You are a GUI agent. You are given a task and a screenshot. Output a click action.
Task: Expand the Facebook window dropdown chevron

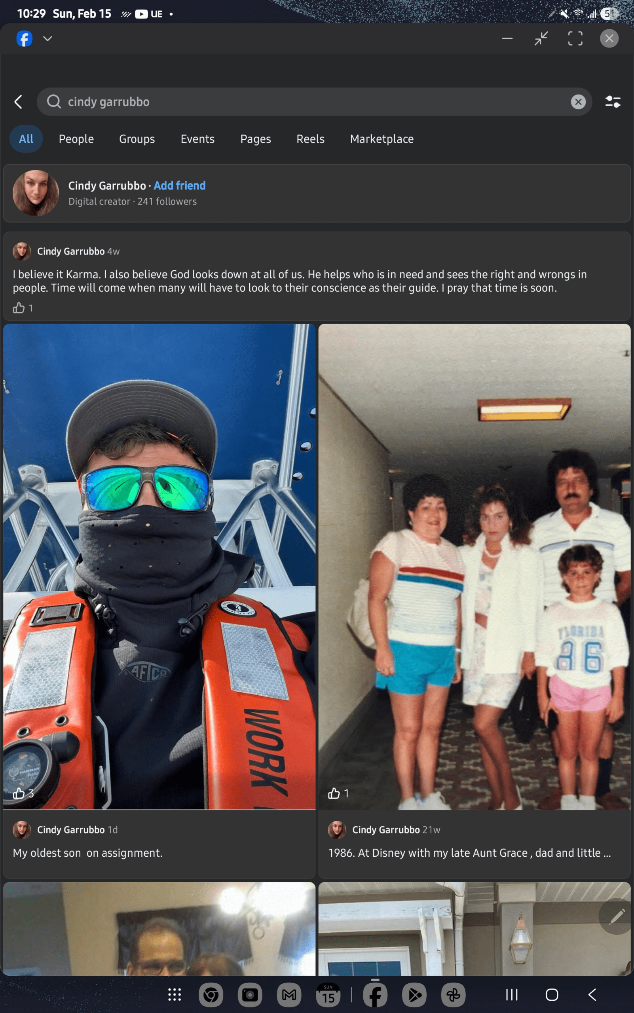point(47,38)
